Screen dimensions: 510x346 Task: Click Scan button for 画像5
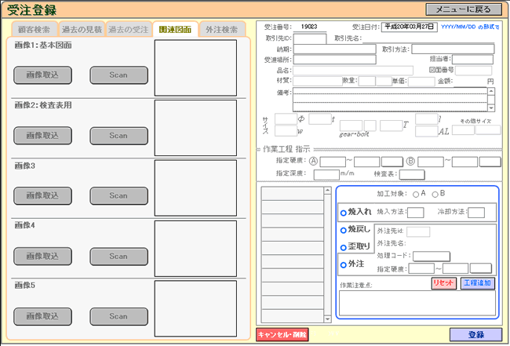point(118,316)
